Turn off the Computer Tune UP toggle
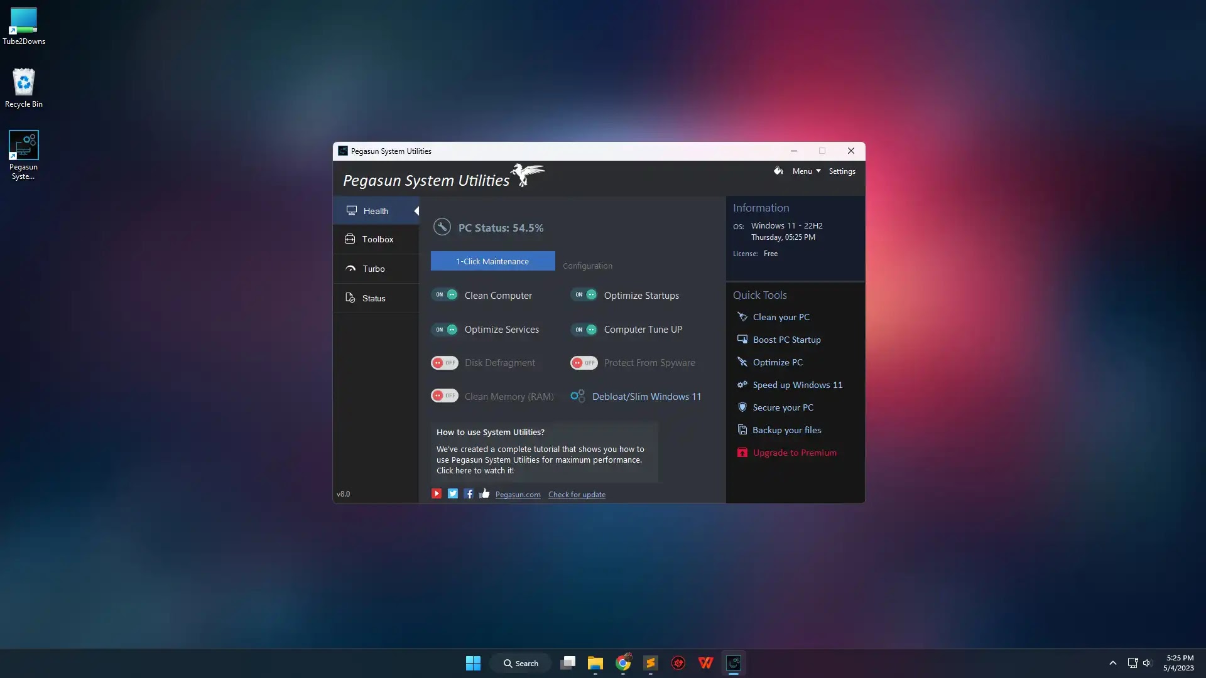Image resolution: width=1206 pixels, height=678 pixels. [584, 330]
